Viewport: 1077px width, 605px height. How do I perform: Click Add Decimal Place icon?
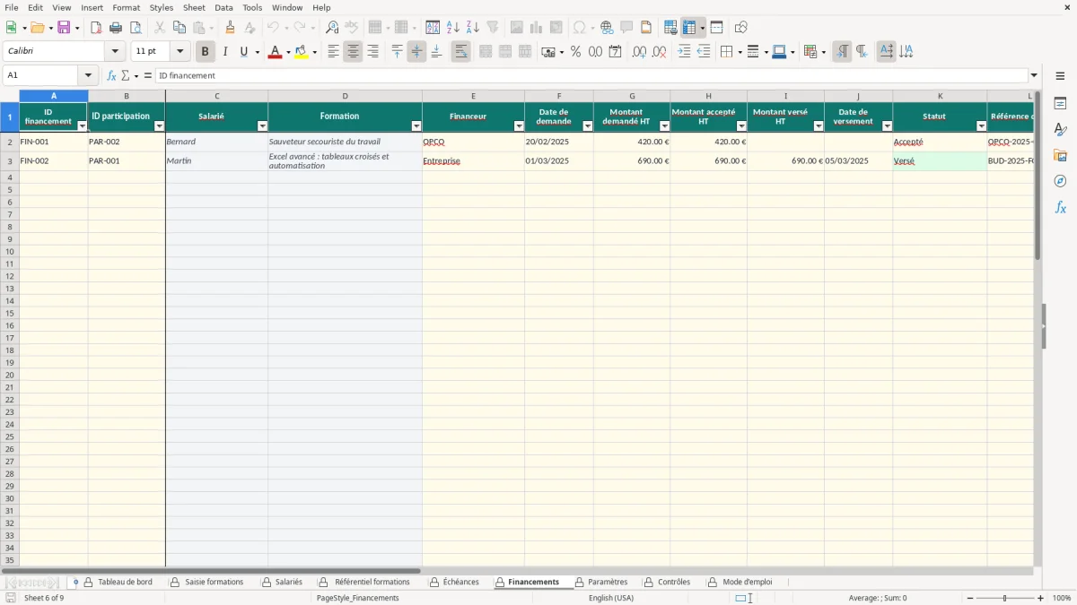(639, 52)
